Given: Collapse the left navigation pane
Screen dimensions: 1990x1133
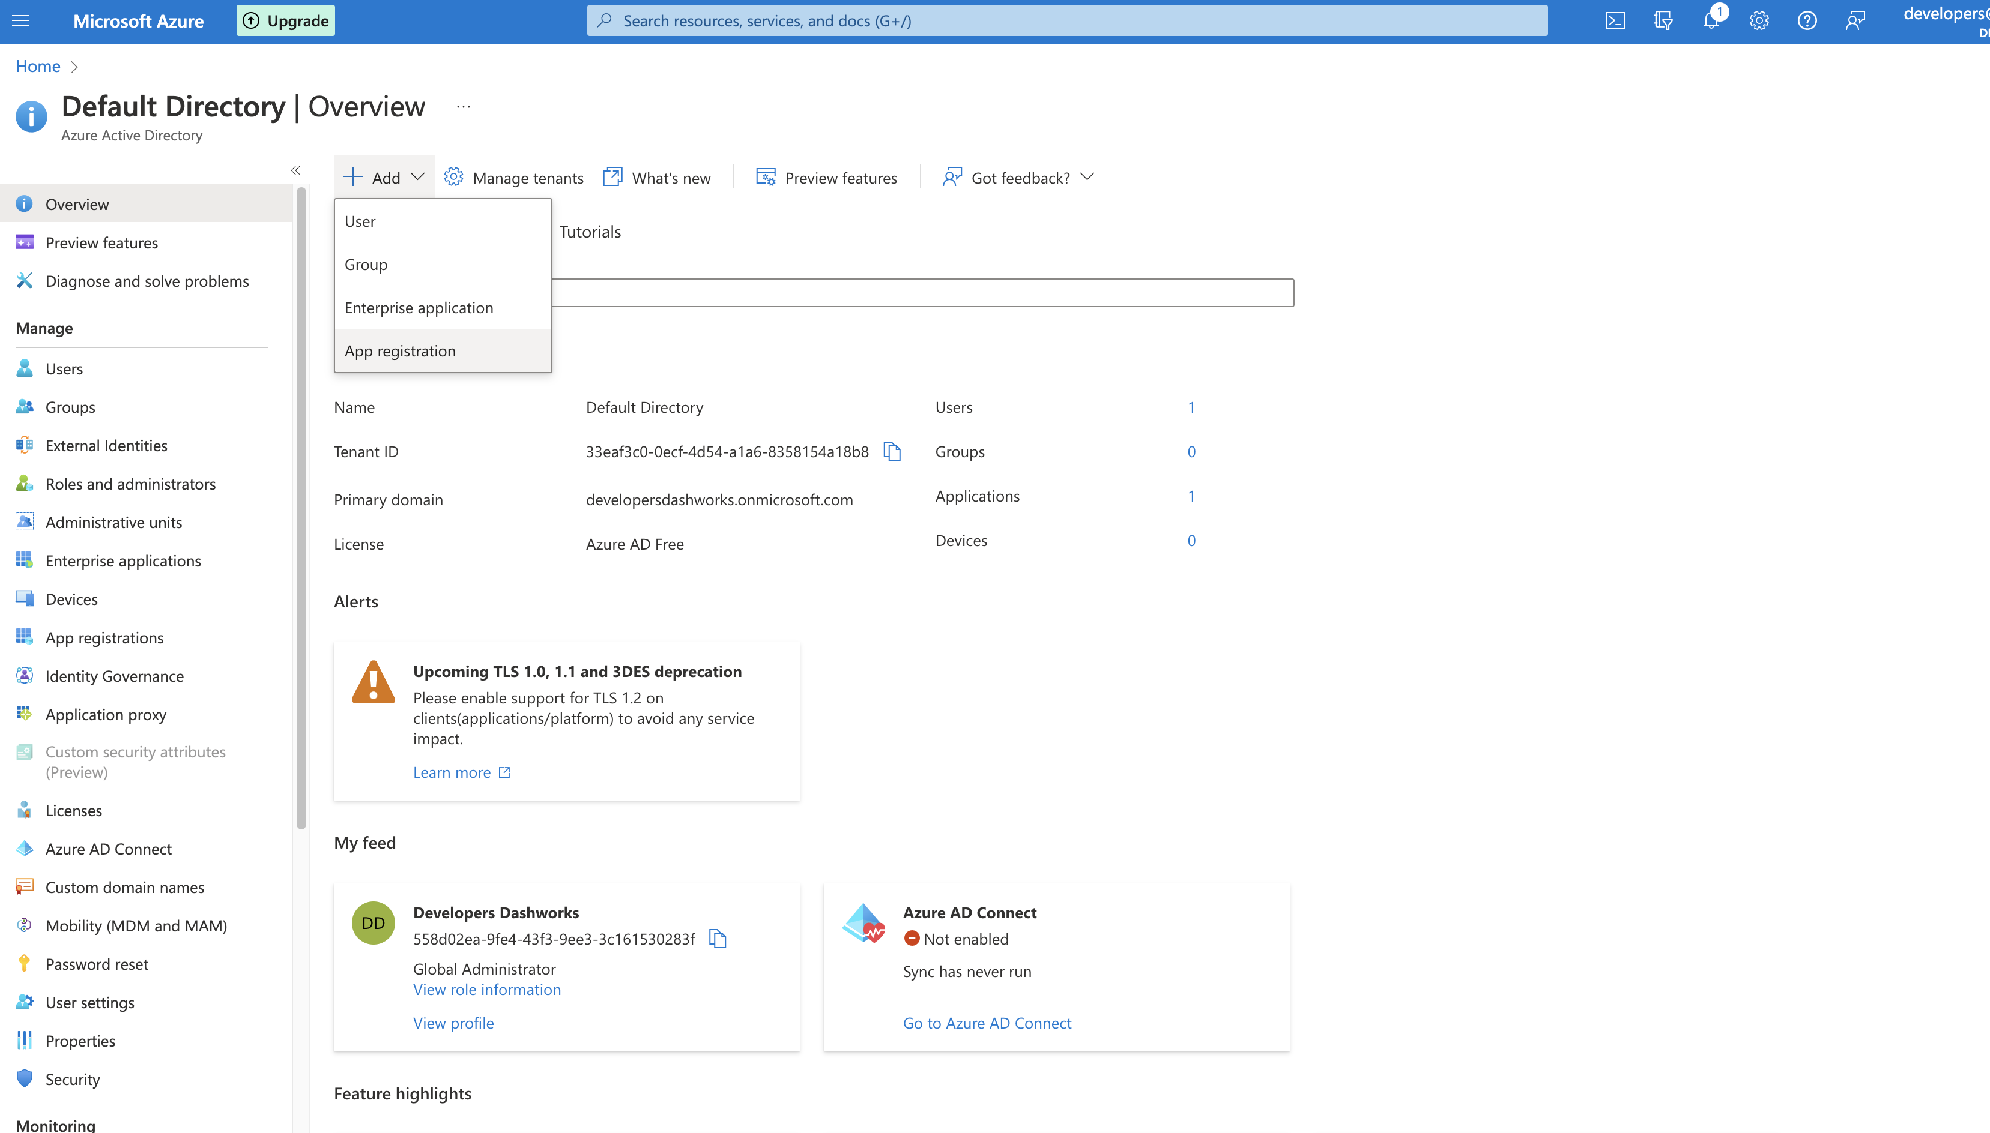Looking at the screenshot, I should 296,170.
